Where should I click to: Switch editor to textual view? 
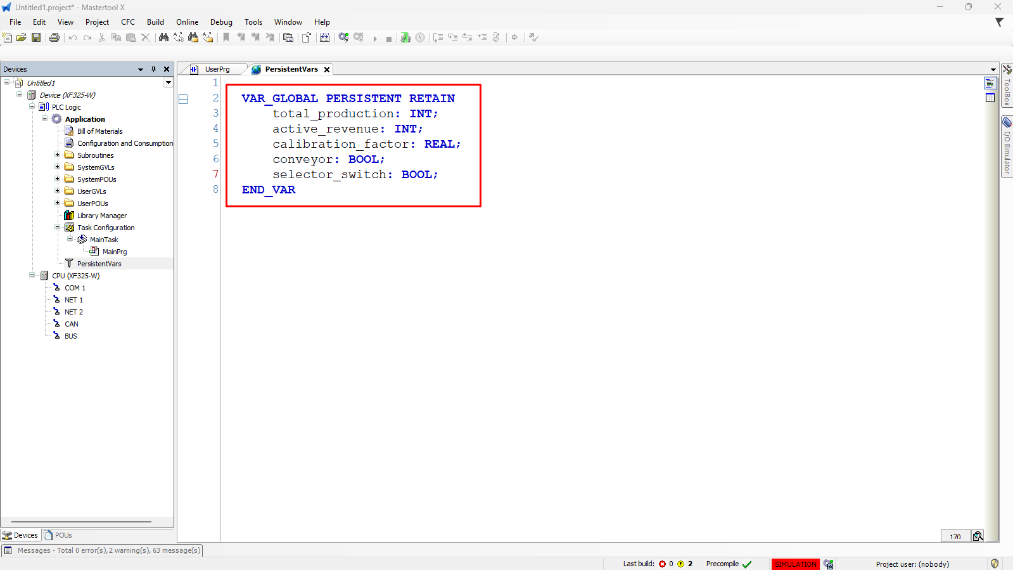(x=990, y=84)
